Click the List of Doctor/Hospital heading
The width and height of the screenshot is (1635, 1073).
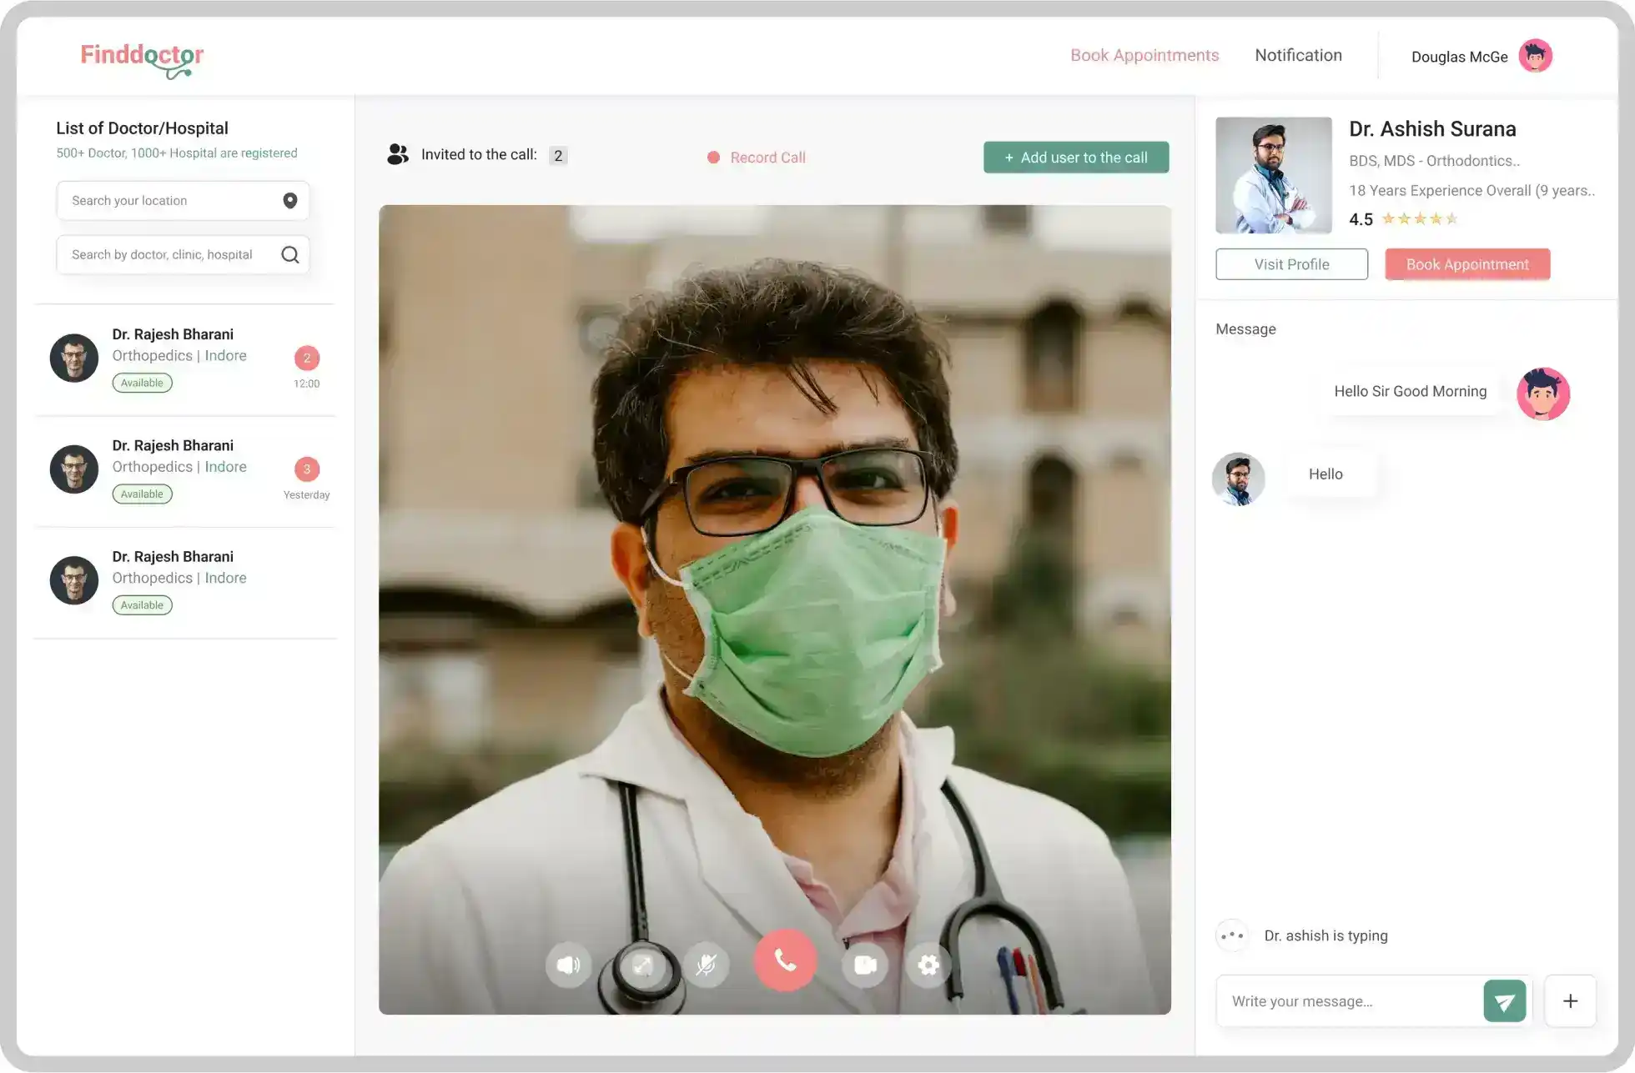pos(142,128)
